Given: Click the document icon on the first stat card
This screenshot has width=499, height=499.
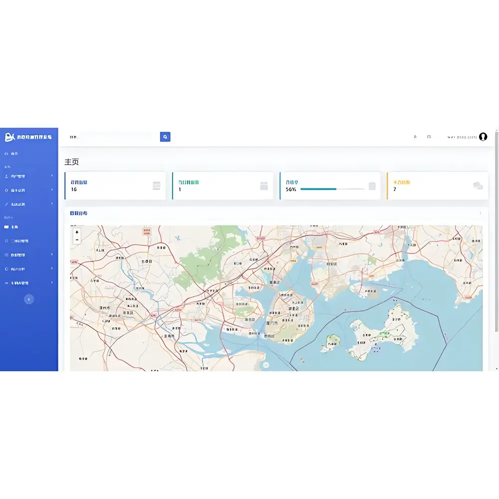Looking at the screenshot, I should click(156, 185).
